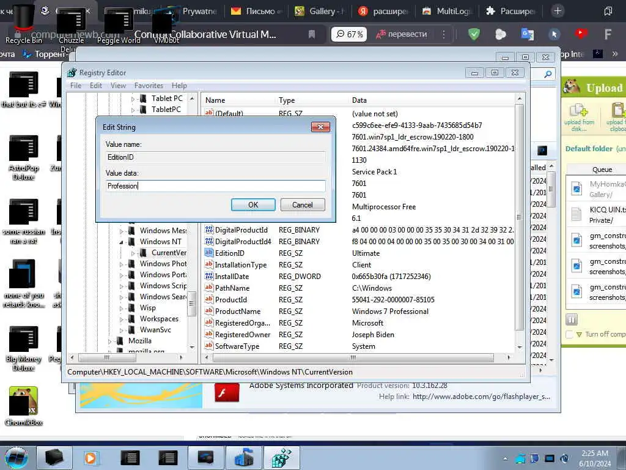Click the pause queue button
Image resolution: width=626 pixels, height=470 pixels.
point(572,319)
